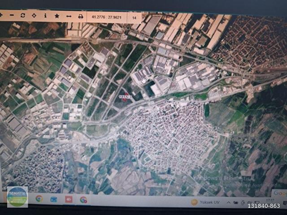Zoom in with the plus icon
The height and width of the screenshot is (215, 287).
pos(1,15)
